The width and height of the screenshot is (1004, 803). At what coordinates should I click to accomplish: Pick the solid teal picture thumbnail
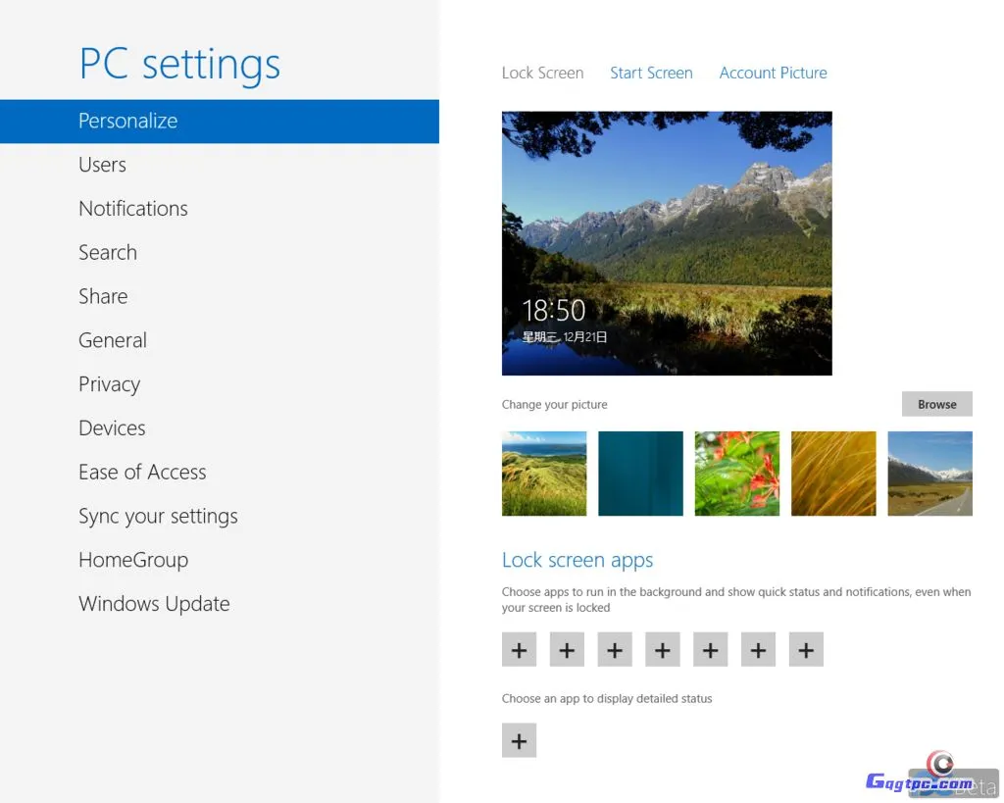(x=640, y=474)
